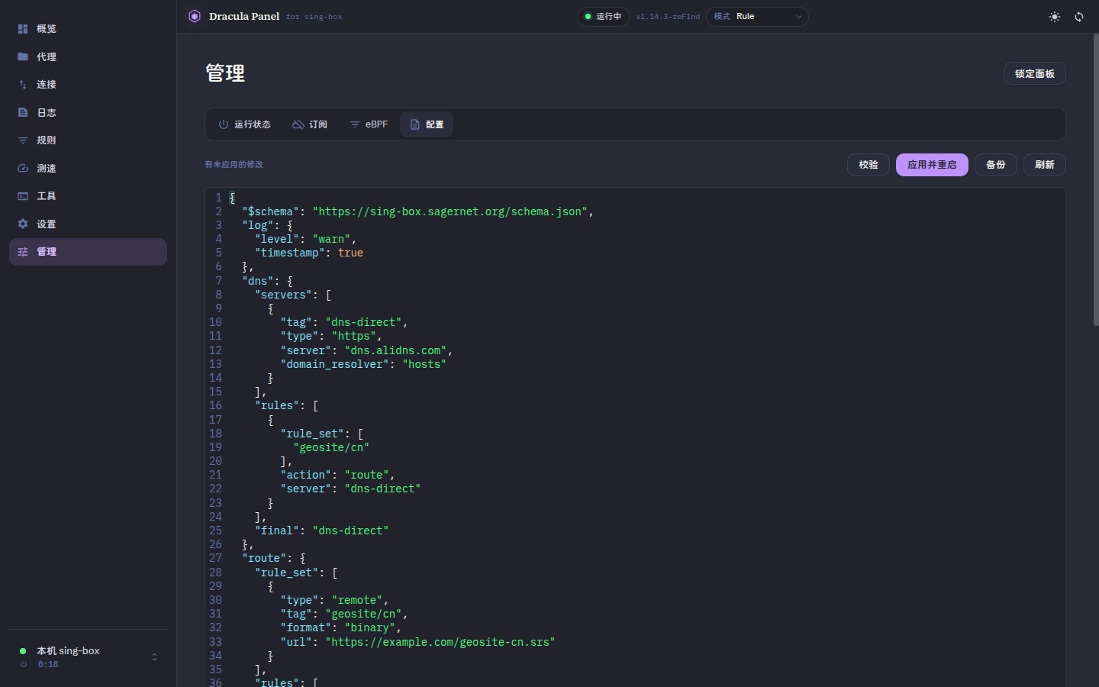
Task: Click the page vertical scrollbar thumb
Action: (1096, 180)
